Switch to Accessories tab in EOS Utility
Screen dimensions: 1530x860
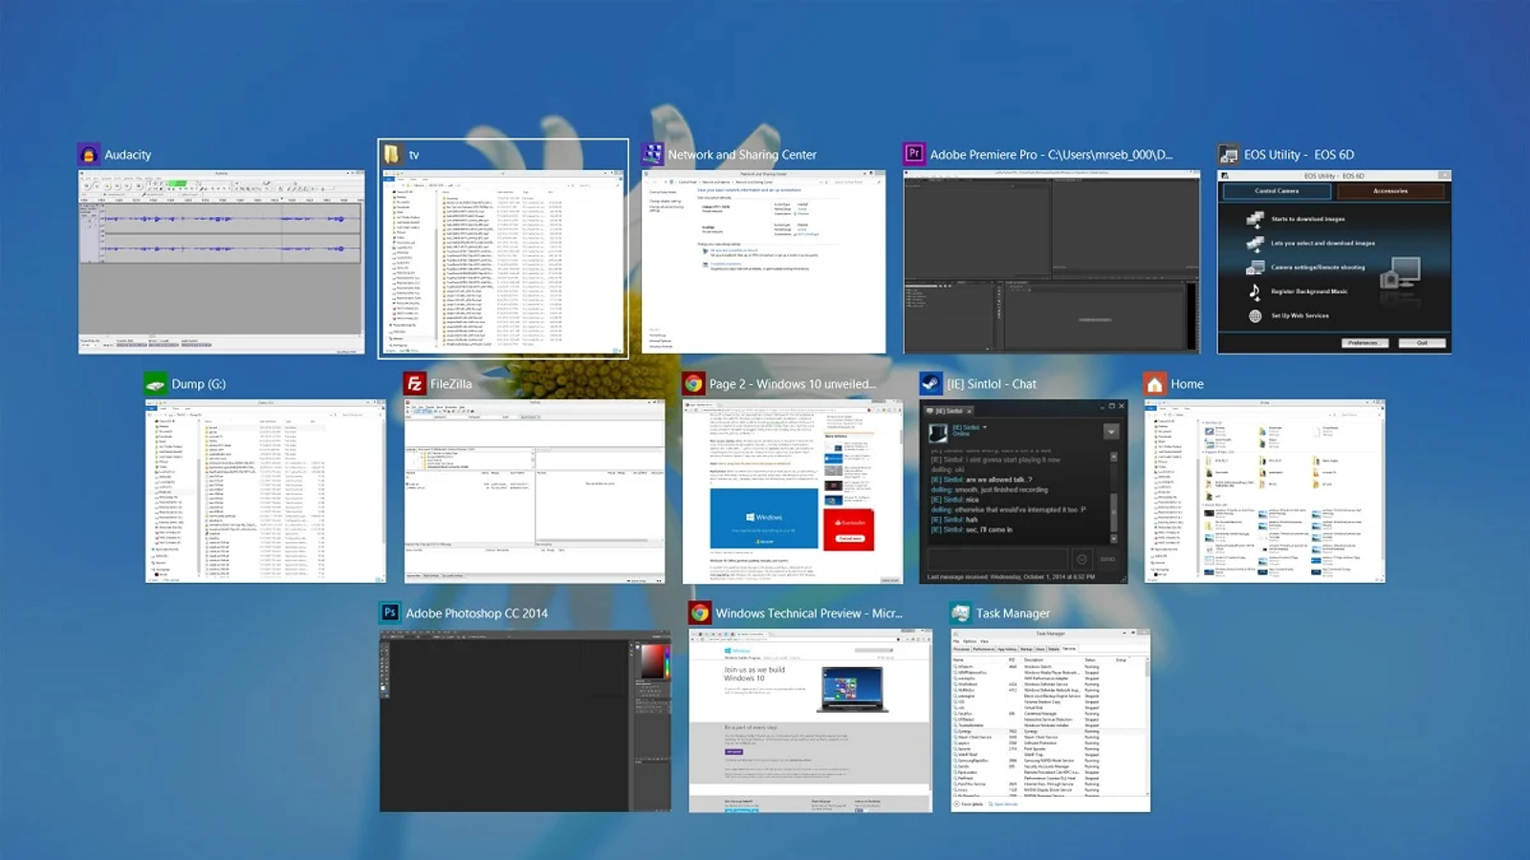(x=1390, y=191)
